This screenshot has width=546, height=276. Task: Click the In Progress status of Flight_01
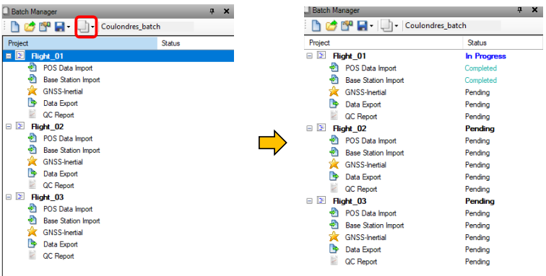[485, 56]
